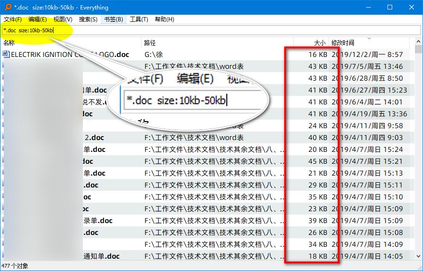Screen dimensions: 423x271
Task: Click the path G:\徐
Action: point(153,55)
